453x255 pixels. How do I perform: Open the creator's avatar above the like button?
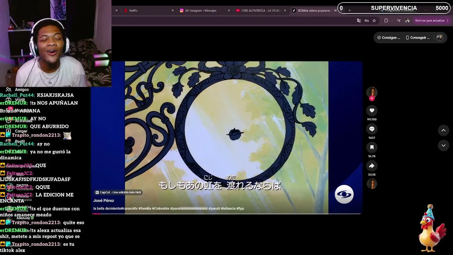[x=372, y=92]
